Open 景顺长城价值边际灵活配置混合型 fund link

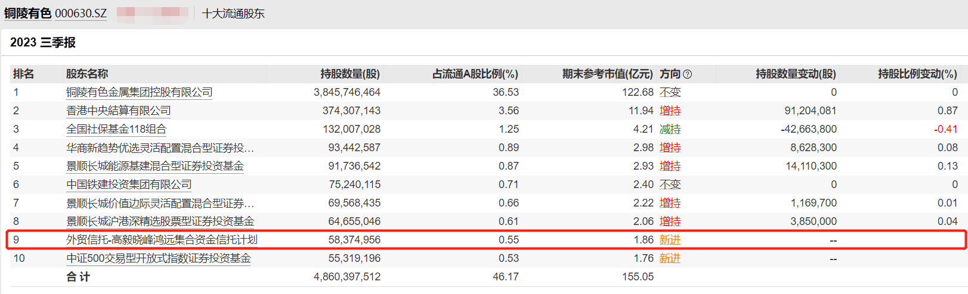pyautogui.click(x=160, y=203)
